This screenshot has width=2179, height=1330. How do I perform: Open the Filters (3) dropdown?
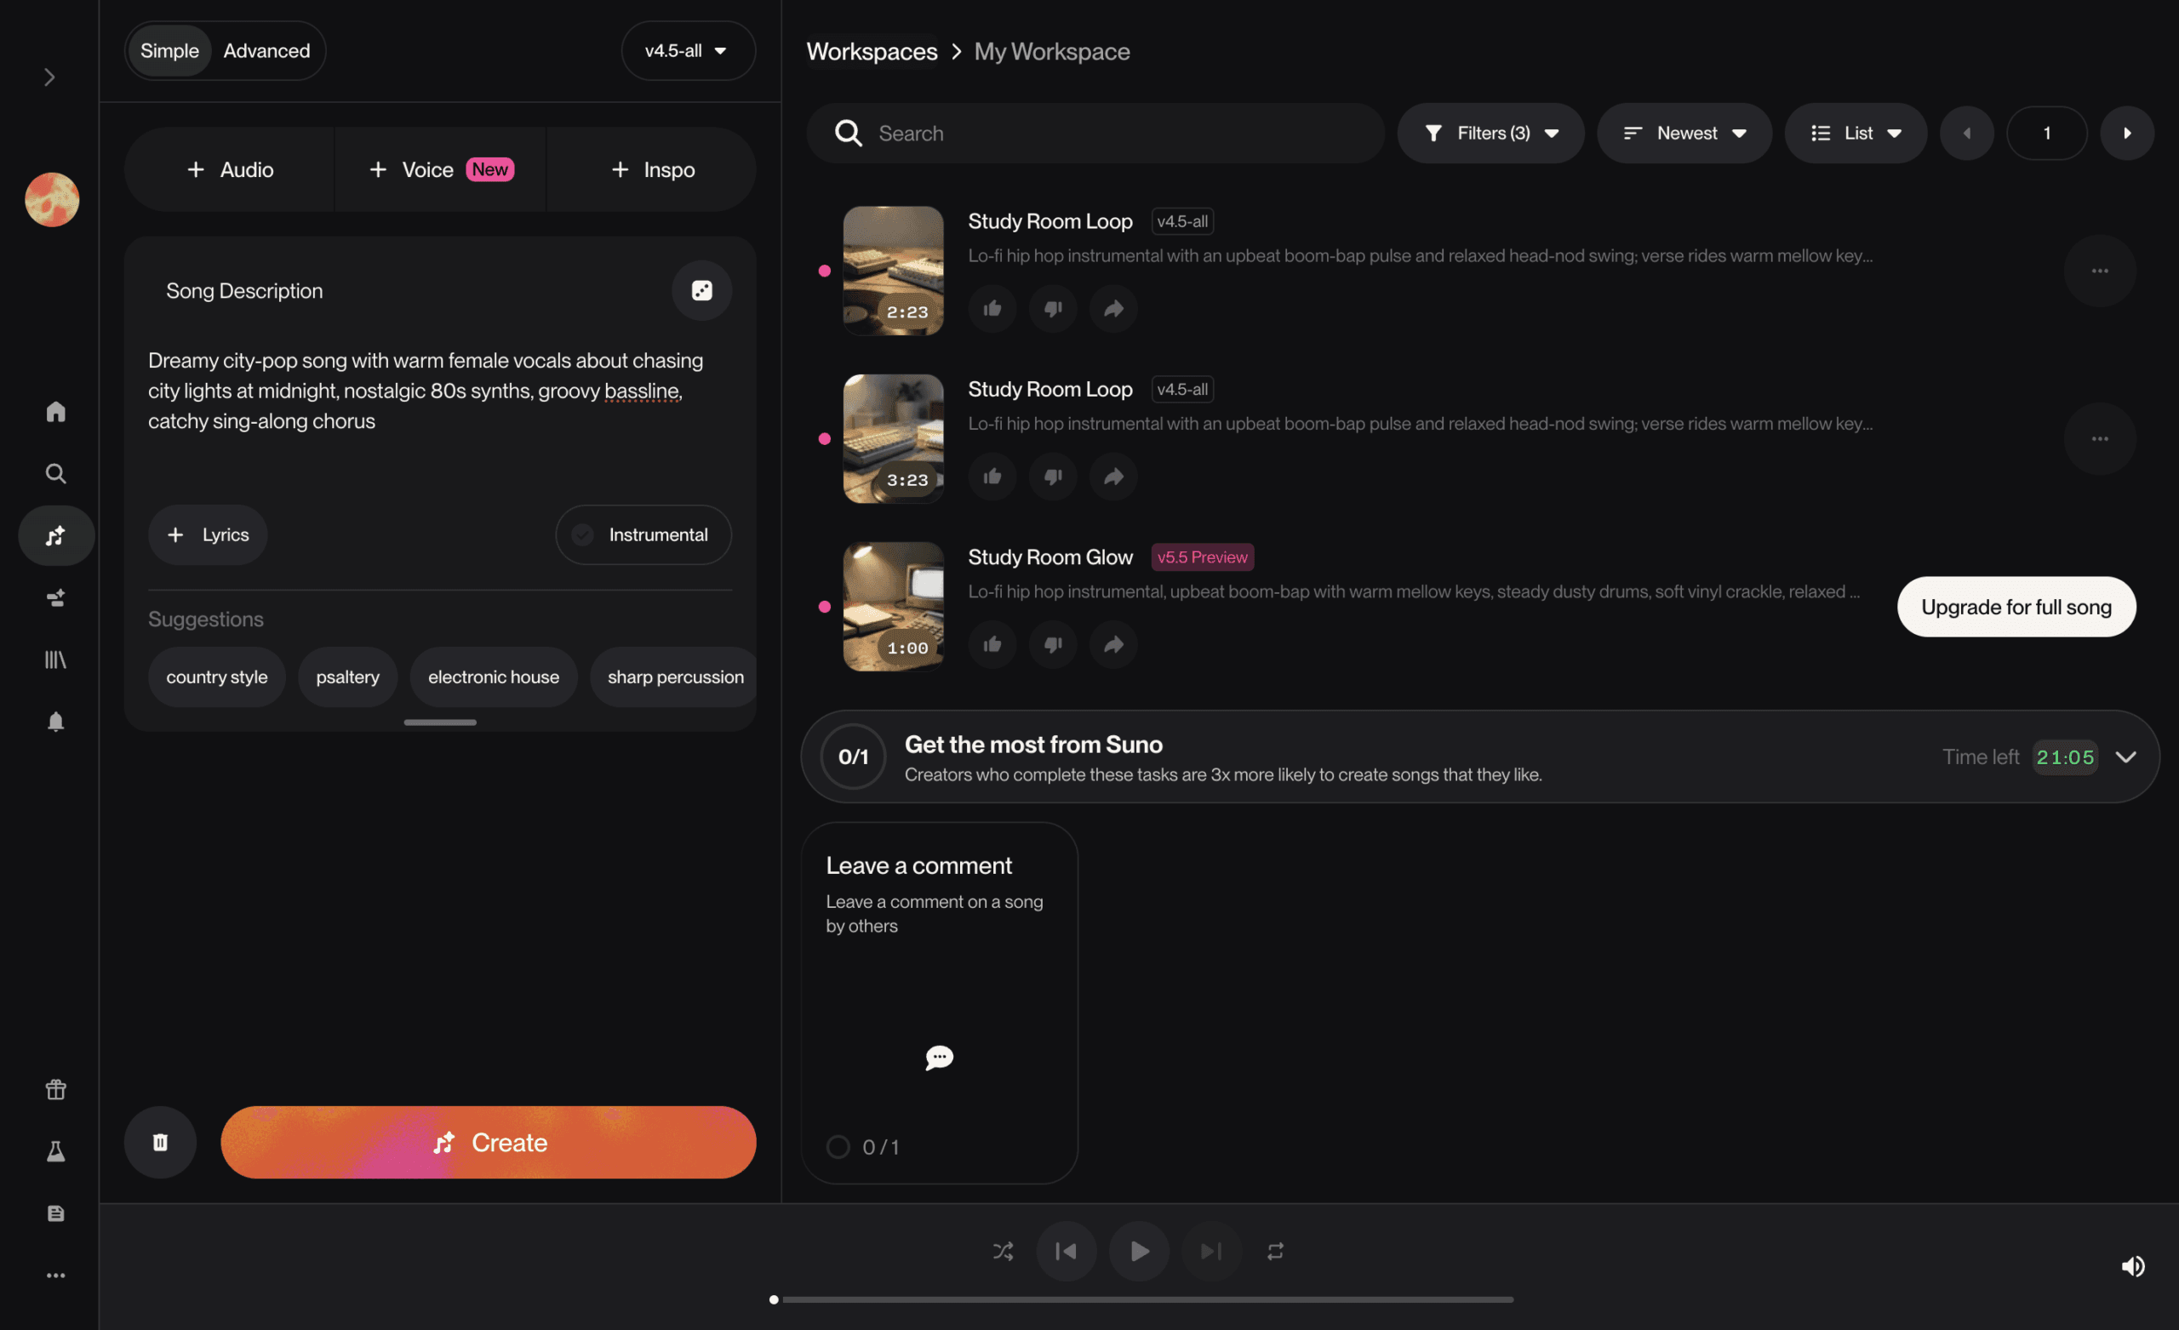point(1490,133)
